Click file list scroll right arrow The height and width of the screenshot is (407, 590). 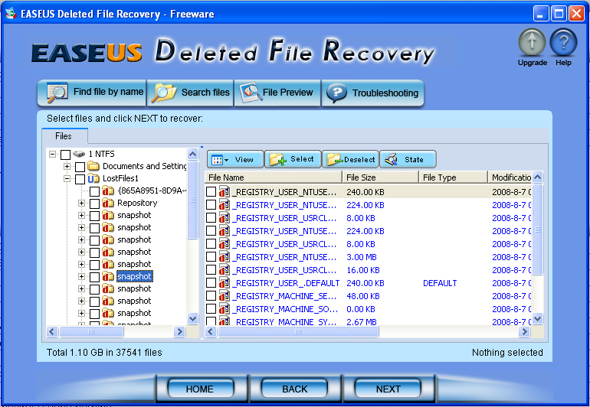[x=524, y=331]
